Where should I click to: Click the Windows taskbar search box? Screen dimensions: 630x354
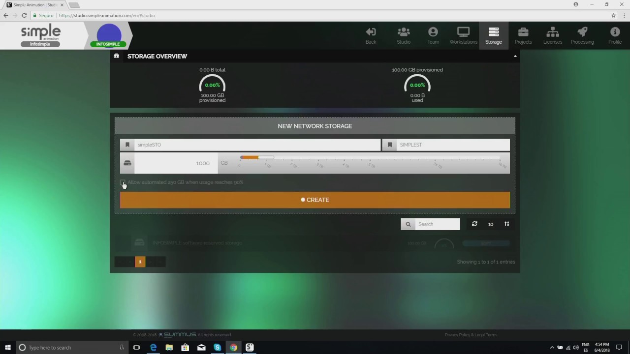[x=71, y=347]
